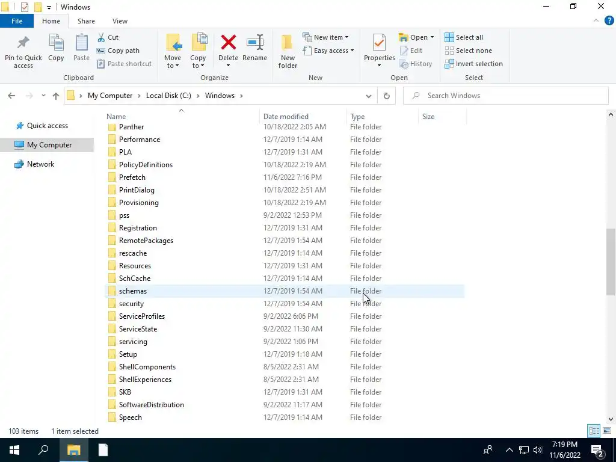
Task: Sort by the Name column header
Action: (182, 117)
